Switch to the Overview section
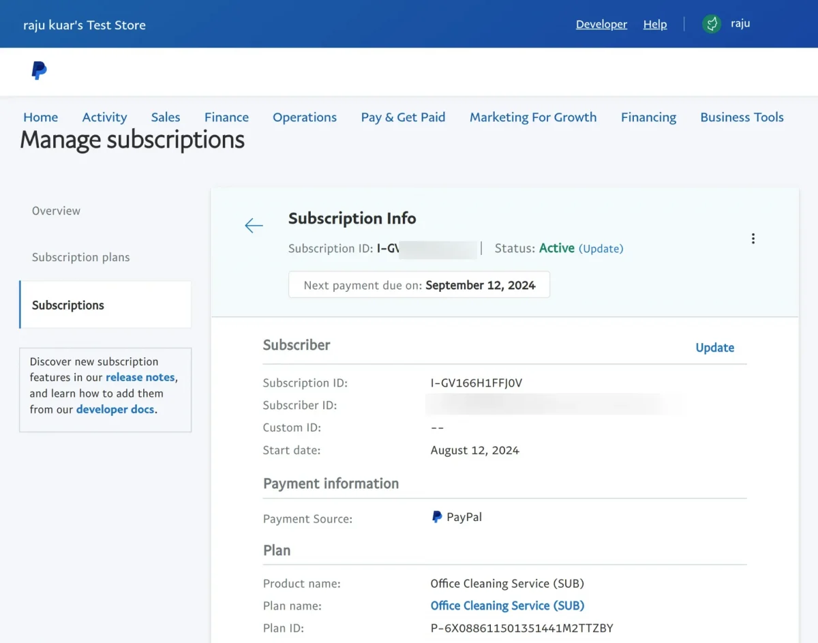The height and width of the screenshot is (643, 818). [56, 210]
